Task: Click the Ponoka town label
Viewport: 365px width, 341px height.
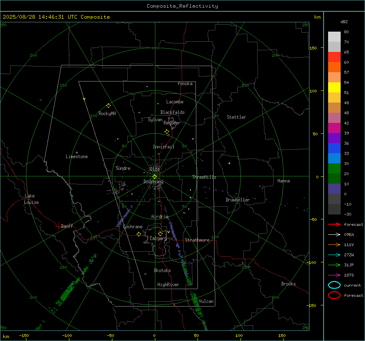Action: coord(185,84)
